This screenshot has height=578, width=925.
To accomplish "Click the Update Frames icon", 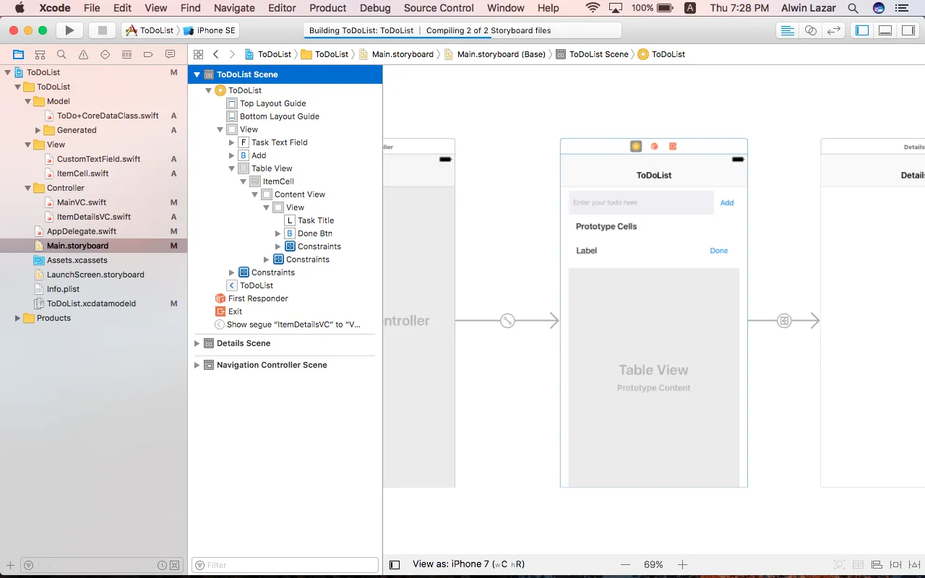I will tap(840, 564).
